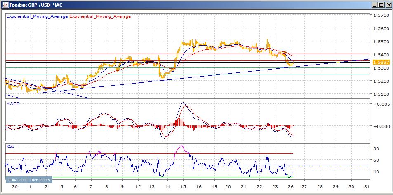Viewport: 393px width, 195px height.
Task: Click date 31 on the time axis
Action: (x=367, y=186)
